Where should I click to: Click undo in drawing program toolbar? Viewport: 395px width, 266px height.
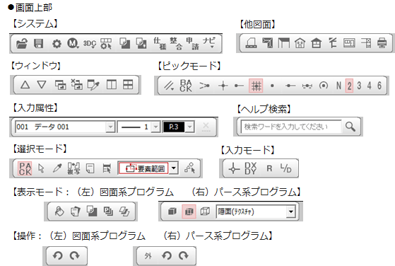58,255
